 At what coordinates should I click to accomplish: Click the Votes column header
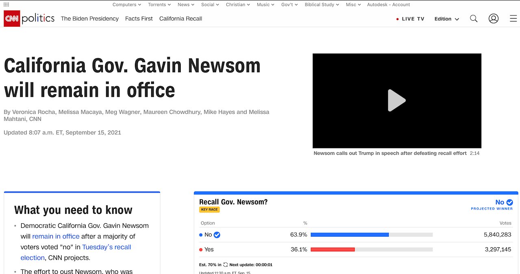(505, 223)
